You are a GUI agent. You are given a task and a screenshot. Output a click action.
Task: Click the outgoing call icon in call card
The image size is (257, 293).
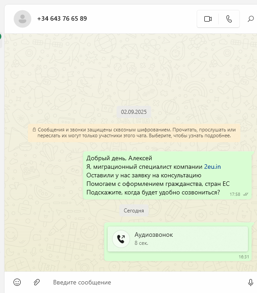click(x=121, y=239)
